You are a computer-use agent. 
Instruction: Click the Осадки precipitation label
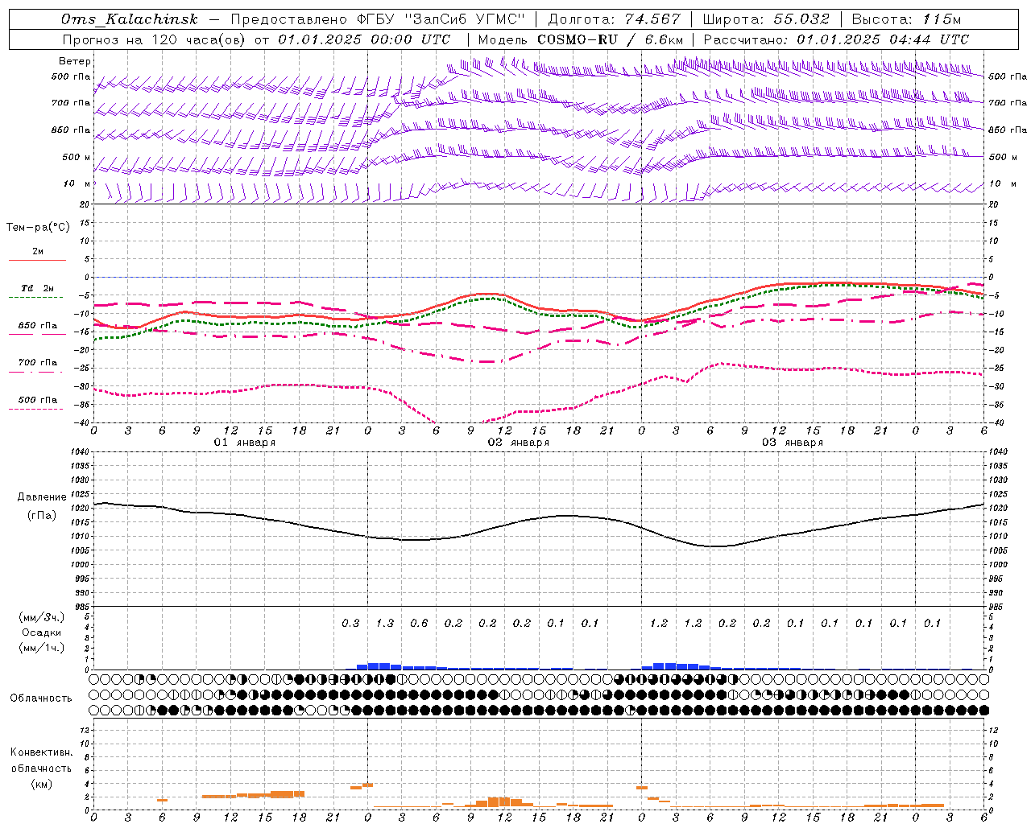pos(42,632)
